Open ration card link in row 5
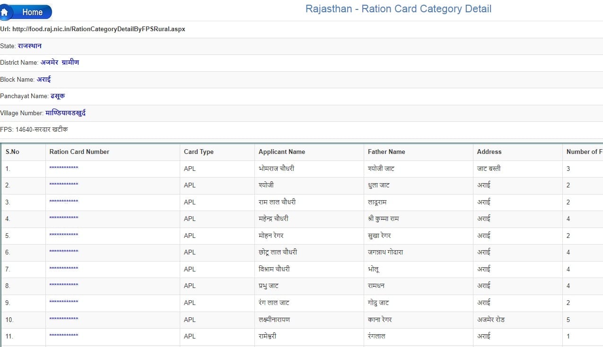603x347 pixels. 64,235
